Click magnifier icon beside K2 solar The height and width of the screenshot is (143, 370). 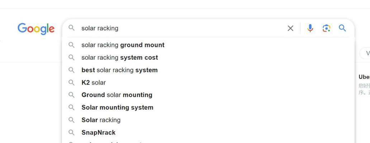[71, 83]
